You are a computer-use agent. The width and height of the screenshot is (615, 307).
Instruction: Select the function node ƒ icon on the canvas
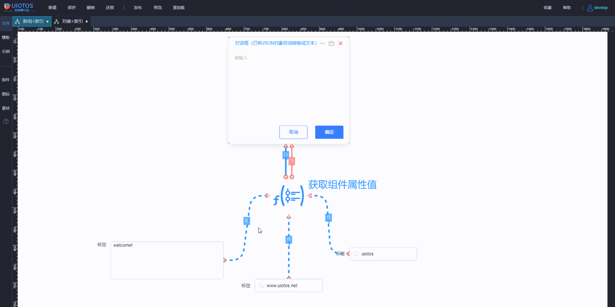click(x=289, y=195)
